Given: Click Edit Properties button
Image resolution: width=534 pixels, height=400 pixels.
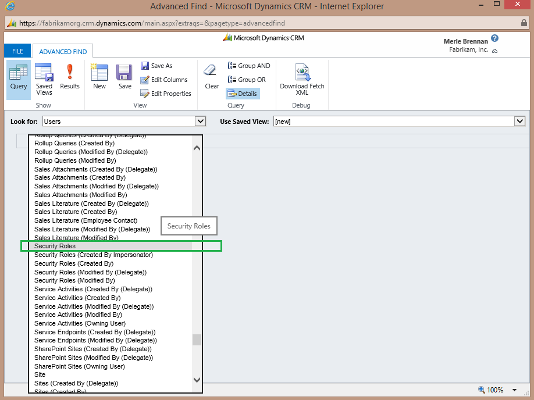Looking at the screenshot, I should point(166,94).
